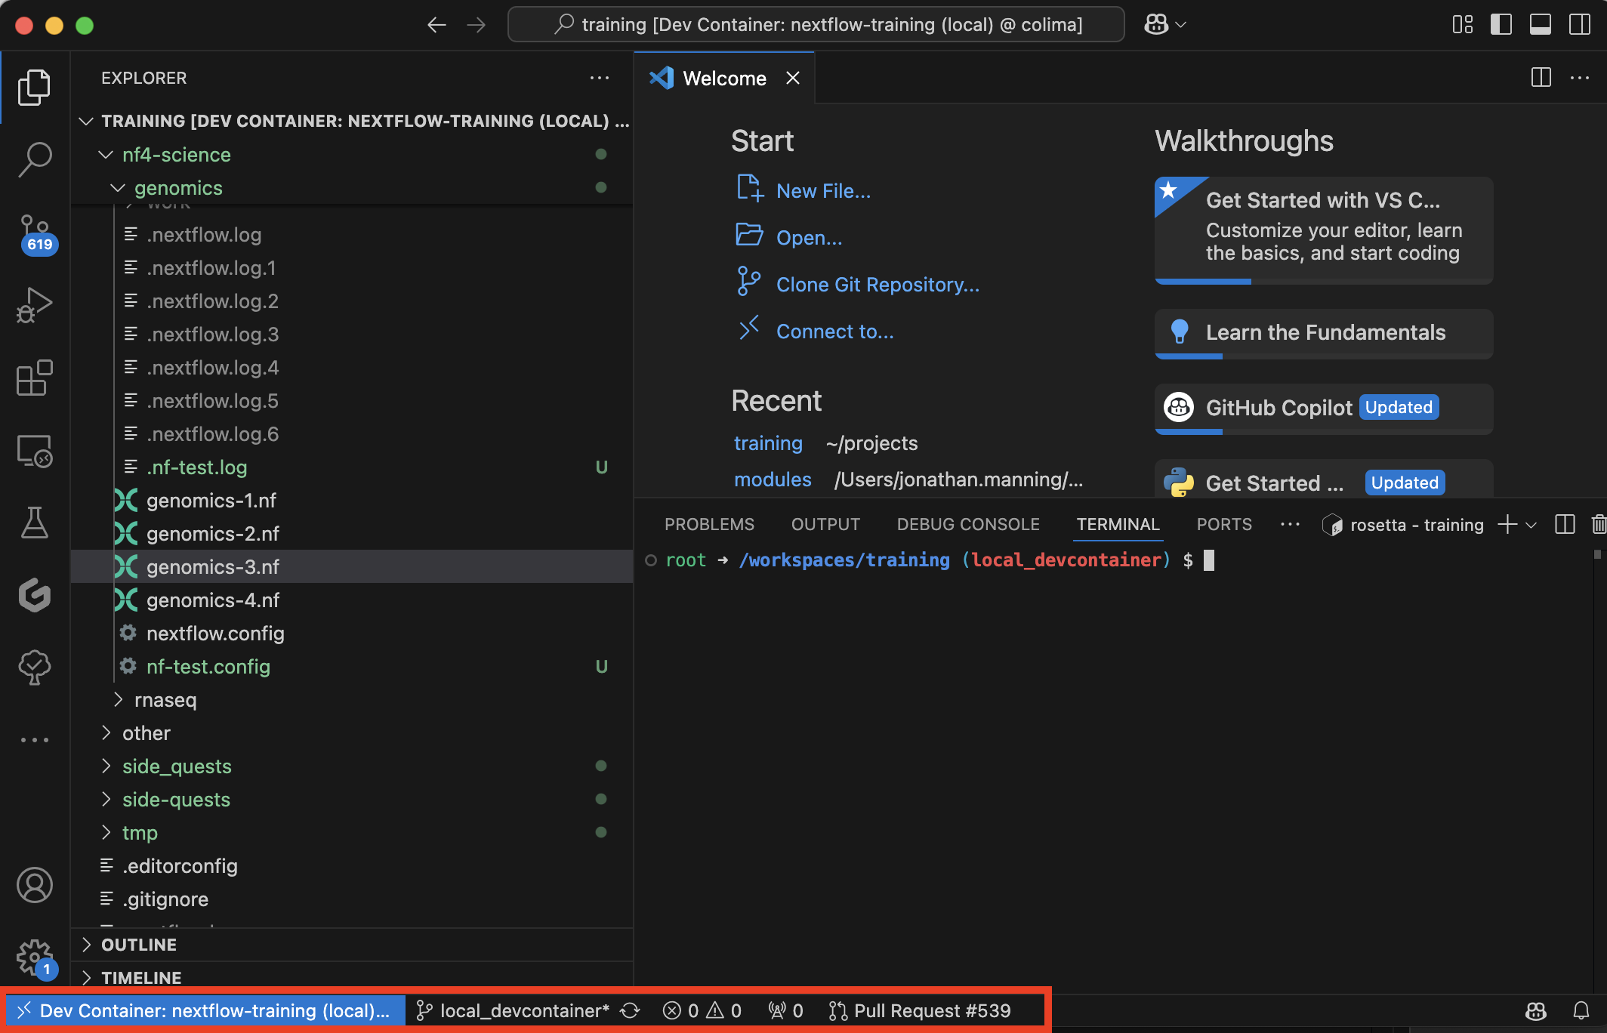The image size is (1607, 1033).
Task: Open genomics-1.nf file
Action: [x=352, y=501]
